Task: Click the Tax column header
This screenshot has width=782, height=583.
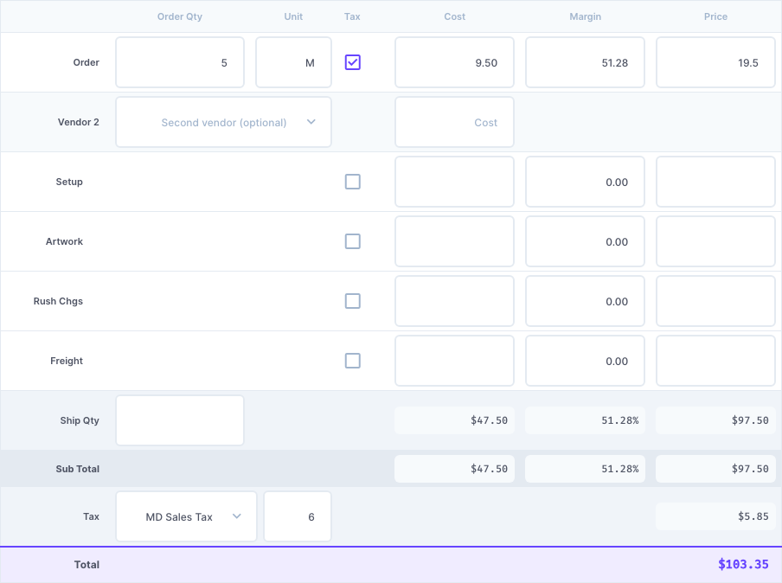Action: click(352, 16)
